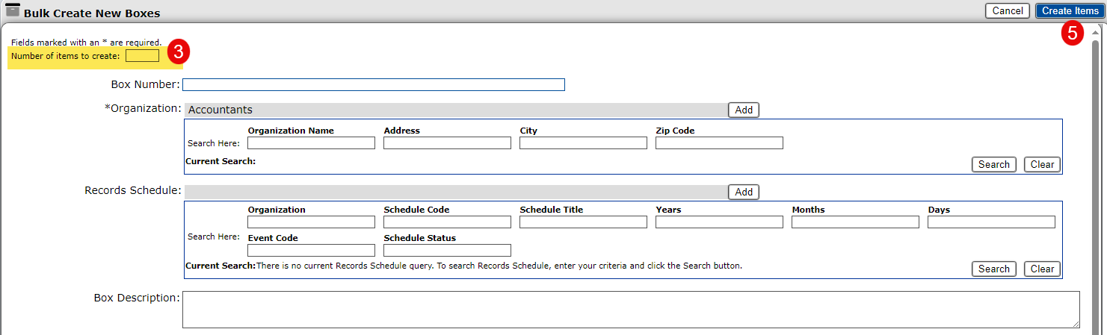
Task: Run the Organization search
Action: [x=993, y=164]
